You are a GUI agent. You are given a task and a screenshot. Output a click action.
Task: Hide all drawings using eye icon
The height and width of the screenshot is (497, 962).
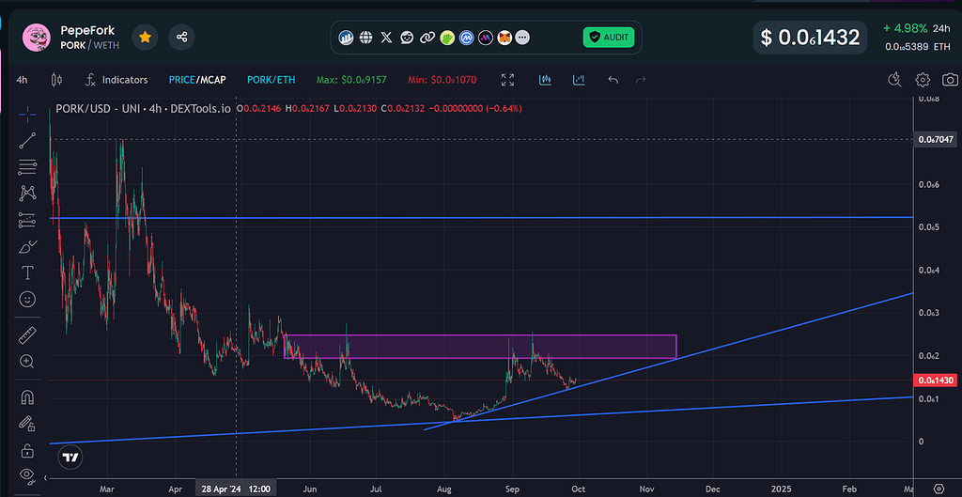[28, 475]
